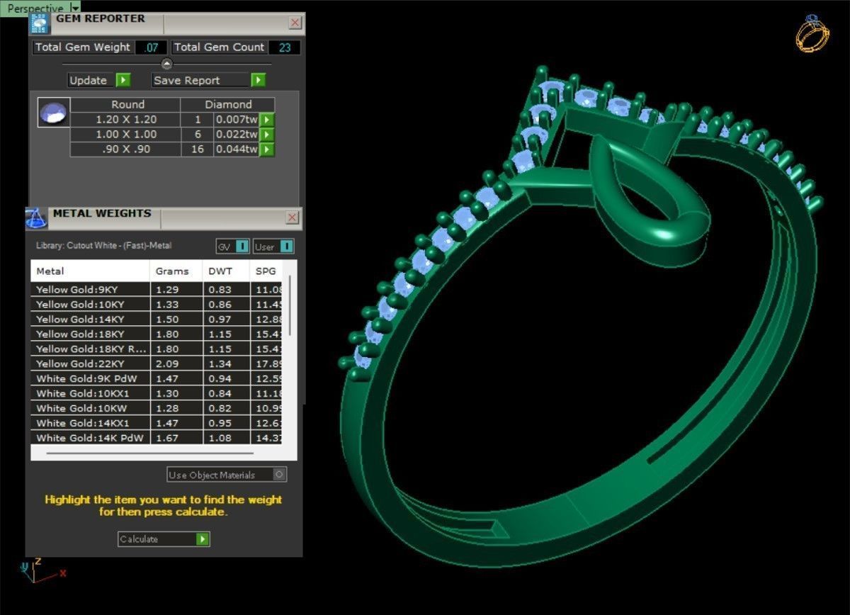Click the Total Gem Weight value field
The height and width of the screenshot is (615, 850).
[x=151, y=47]
